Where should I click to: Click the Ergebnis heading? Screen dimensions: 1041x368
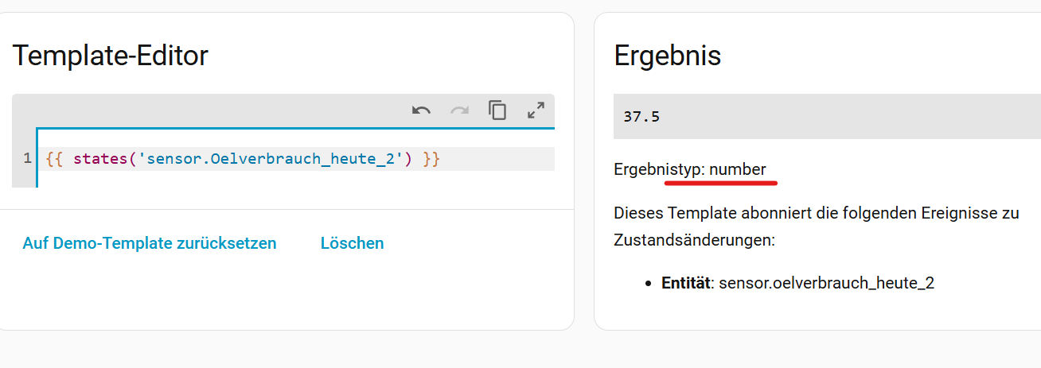(x=667, y=56)
